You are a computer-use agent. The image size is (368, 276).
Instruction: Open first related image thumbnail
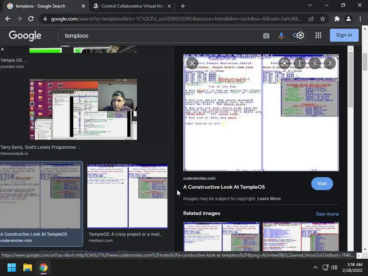(221, 236)
